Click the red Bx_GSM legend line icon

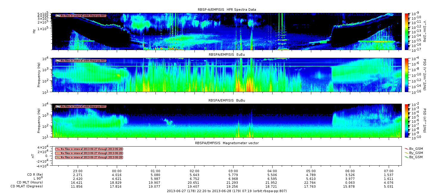coord(407,148)
